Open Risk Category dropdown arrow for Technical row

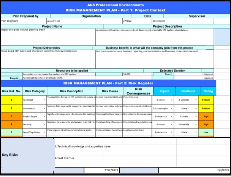tap(44, 100)
